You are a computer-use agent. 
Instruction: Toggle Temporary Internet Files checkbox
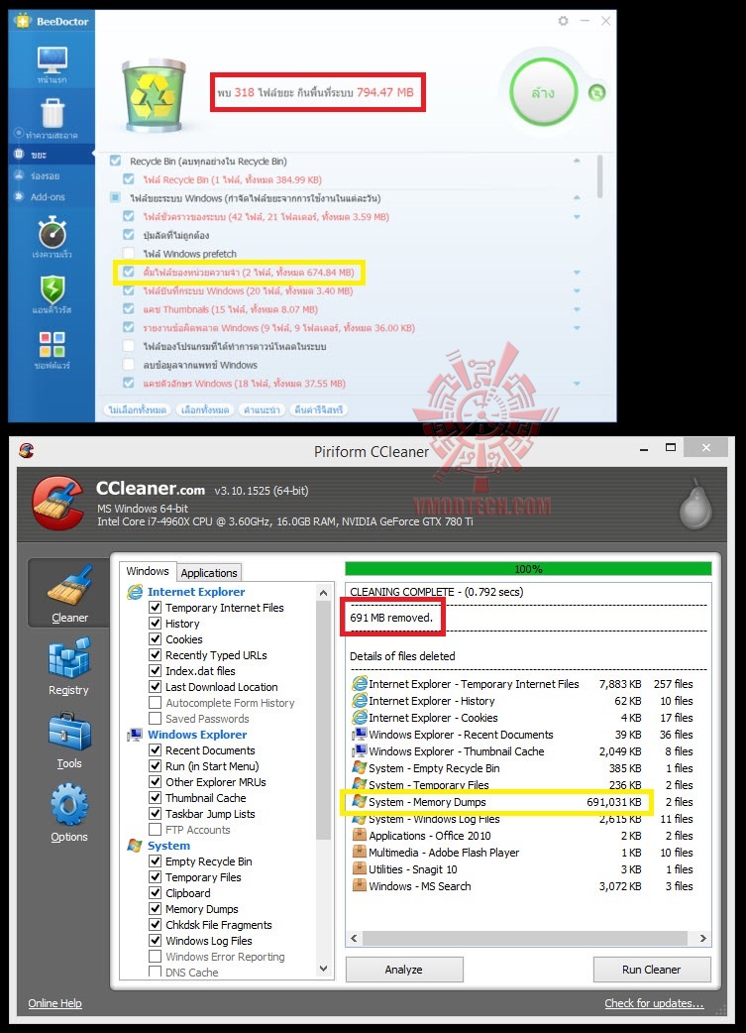[x=156, y=608]
